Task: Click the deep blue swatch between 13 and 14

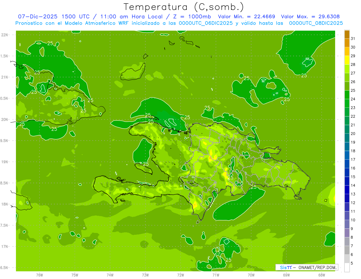Action: [347, 190]
